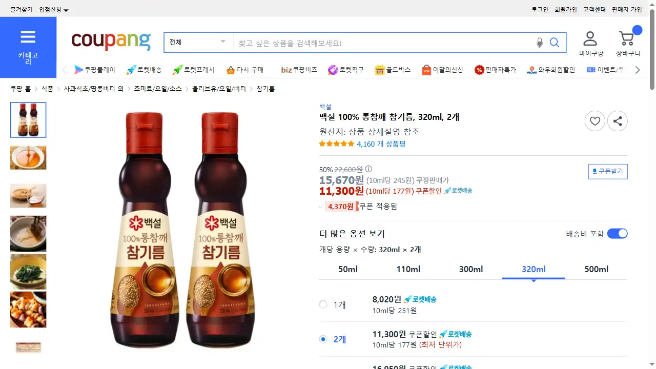Select the green vegetable dish thumbnail
The width and height of the screenshot is (656, 369).
point(28,272)
